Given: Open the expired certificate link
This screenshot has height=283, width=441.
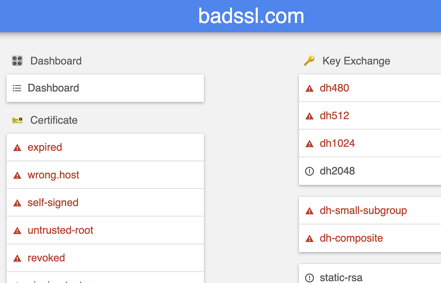Looking at the screenshot, I should (x=105, y=147).
